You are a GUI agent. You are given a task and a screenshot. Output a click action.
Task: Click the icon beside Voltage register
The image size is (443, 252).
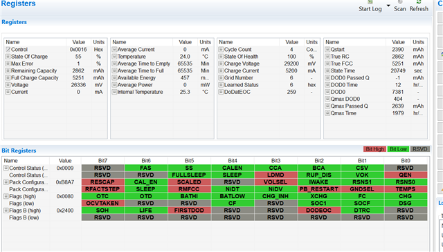coord(8,84)
